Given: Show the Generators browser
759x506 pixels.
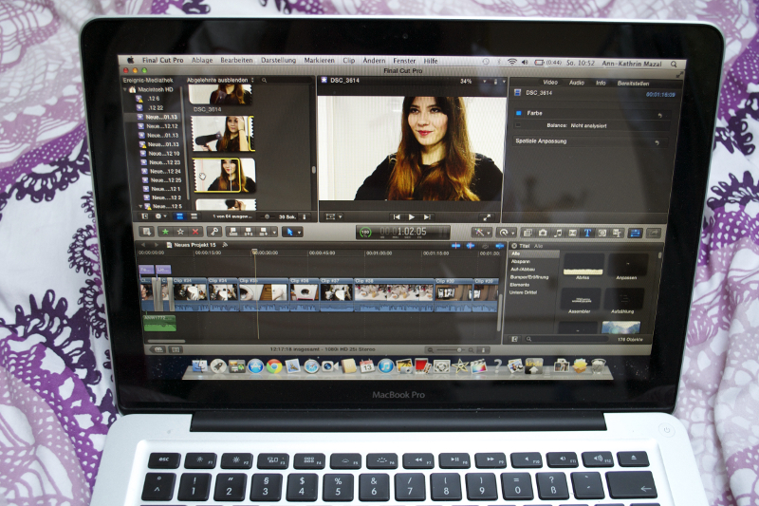Looking at the screenshot, I should 602,233.
